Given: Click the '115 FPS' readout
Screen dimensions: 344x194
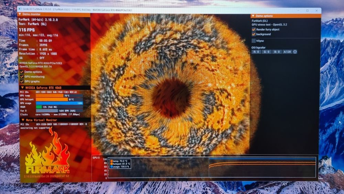Looking at the screenshot, I should coord(27,30).
